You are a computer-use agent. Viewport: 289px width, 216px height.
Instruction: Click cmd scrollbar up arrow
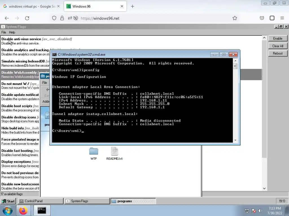235,60
